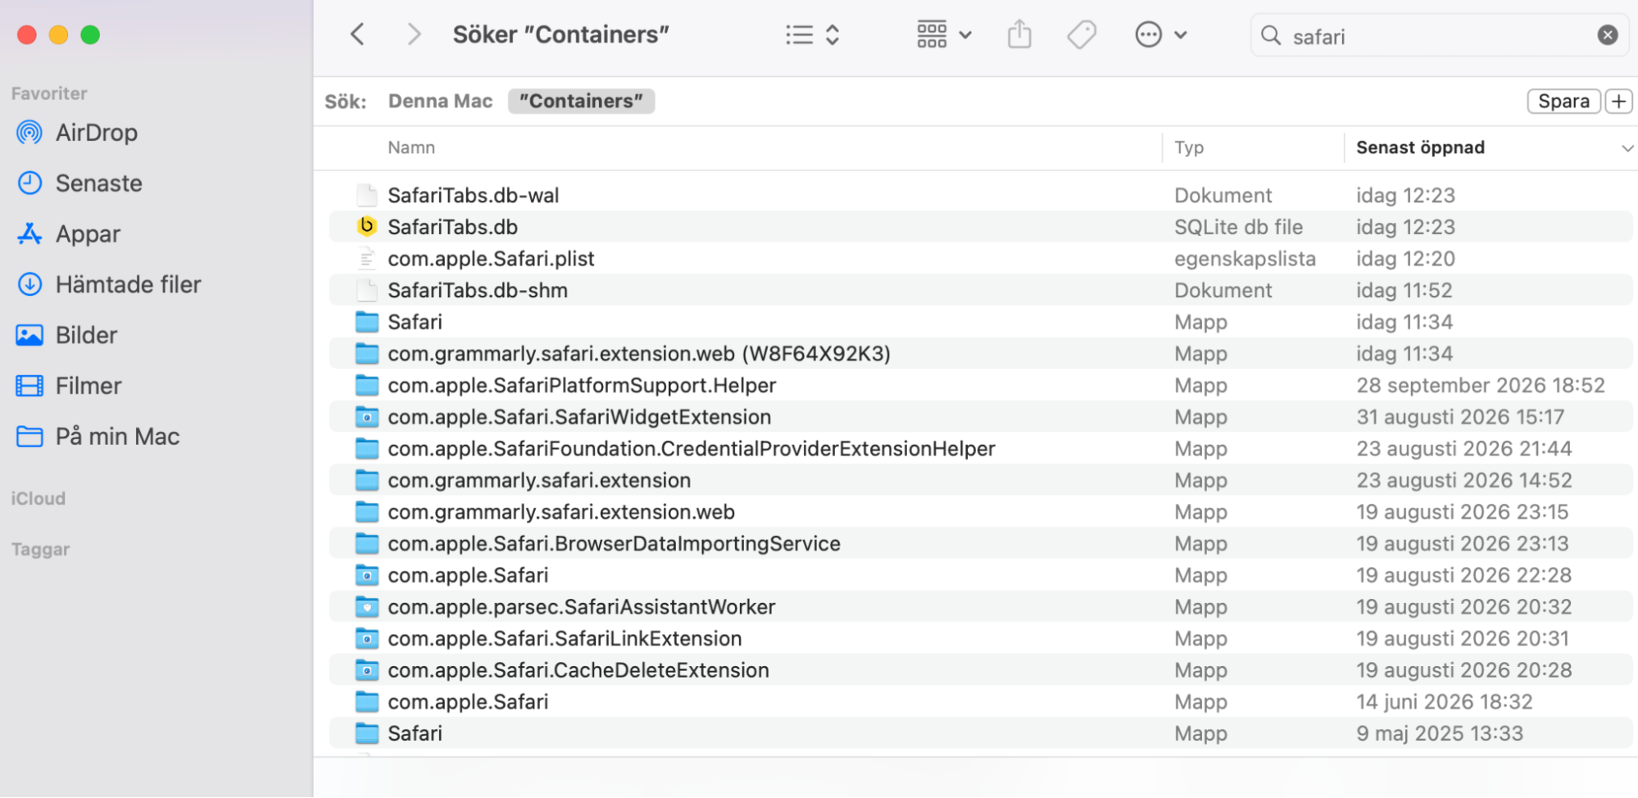Open På min Mac in the sidebar
Viewport: 1638px width, 798px height.
point(117,437)
